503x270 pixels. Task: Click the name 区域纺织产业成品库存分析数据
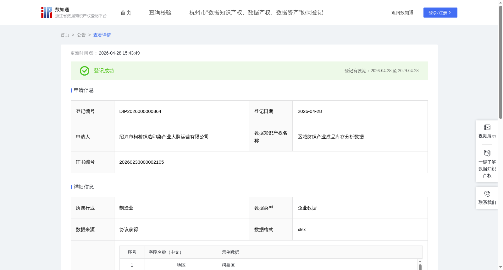pyautogui.click(x=331, y=137)
